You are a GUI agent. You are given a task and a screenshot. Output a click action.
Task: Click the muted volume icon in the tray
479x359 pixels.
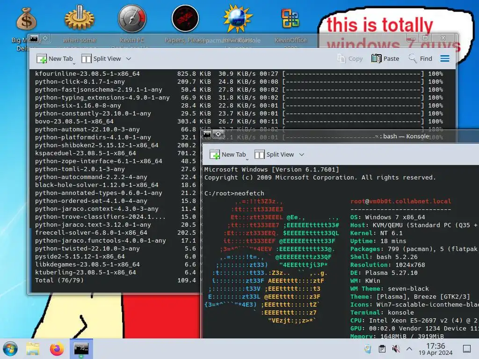tap(396, 349)
